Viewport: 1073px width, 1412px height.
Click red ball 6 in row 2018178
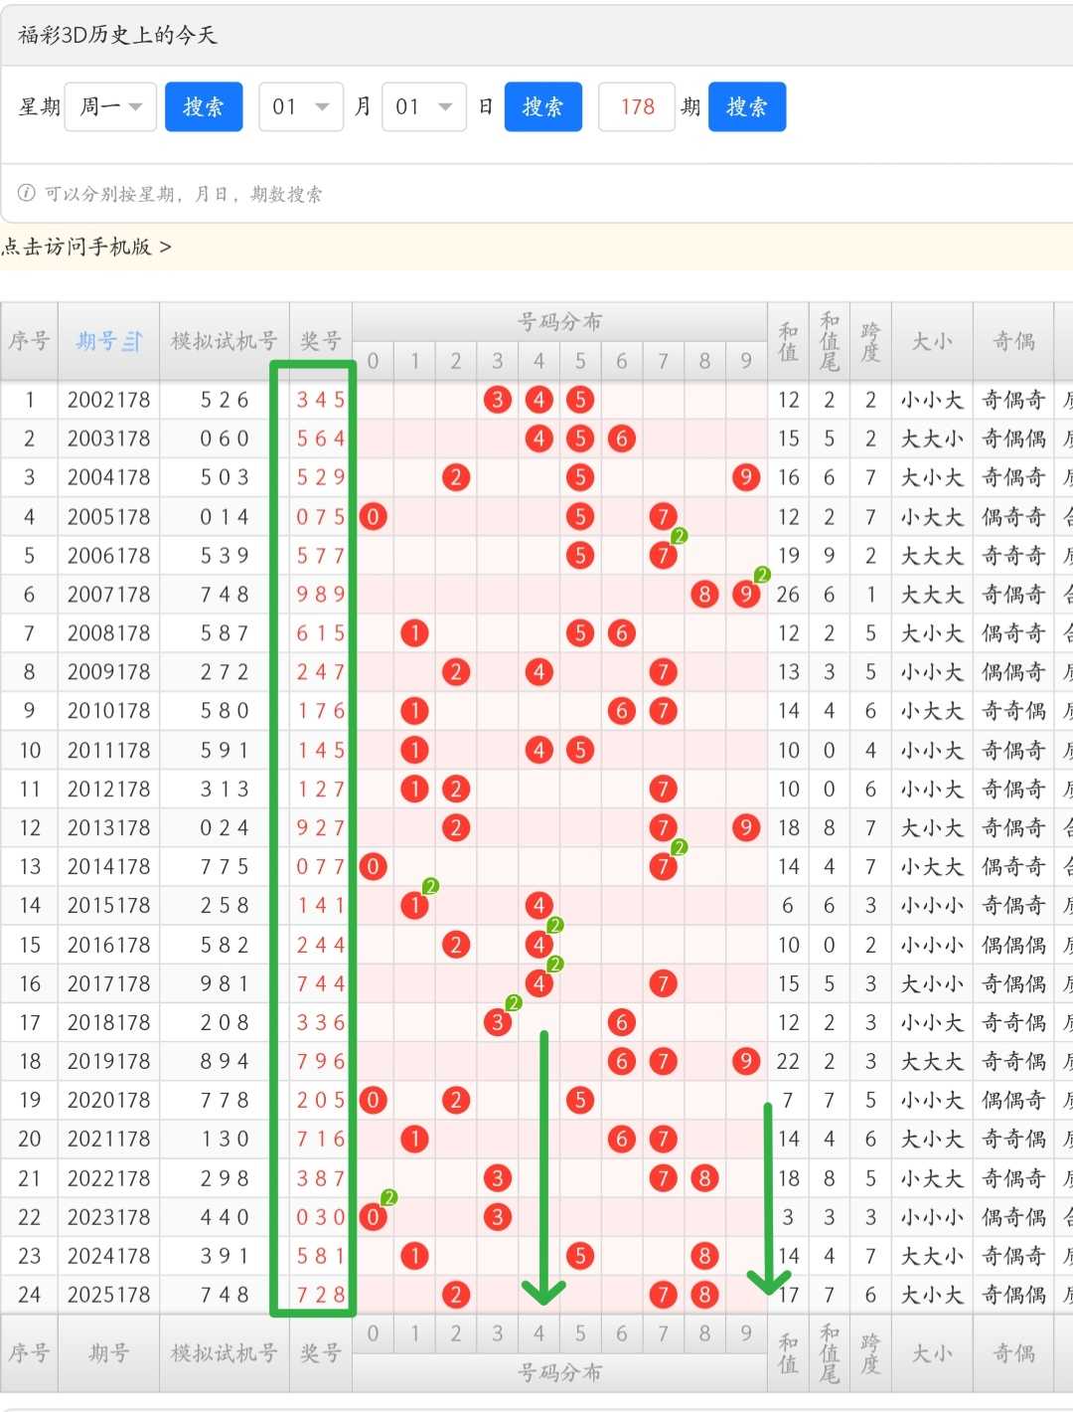coord(622,1022)
